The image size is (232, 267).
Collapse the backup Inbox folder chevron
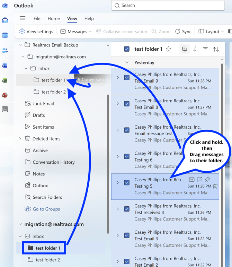[x=26, y=68]
